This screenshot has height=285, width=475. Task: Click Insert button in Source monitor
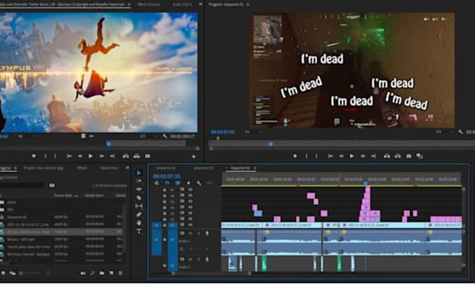[126, 156]
